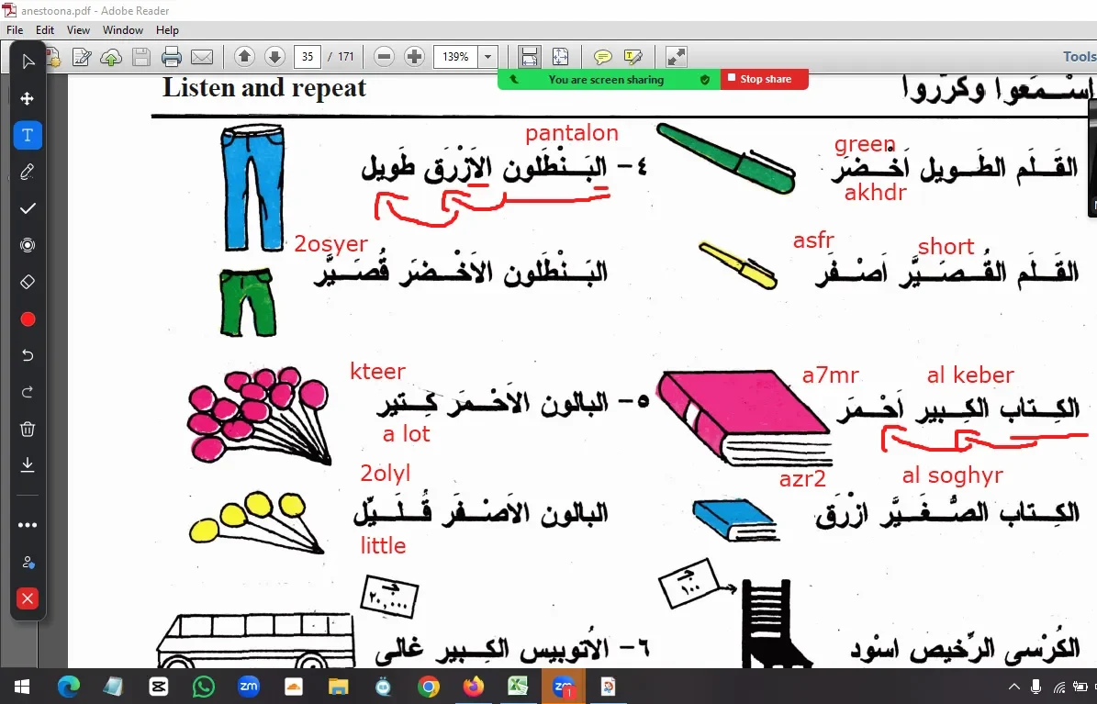Print the PDF using the printer icon
The width and height of the screenshot is (1097, 704).
[x=172, y=56]
